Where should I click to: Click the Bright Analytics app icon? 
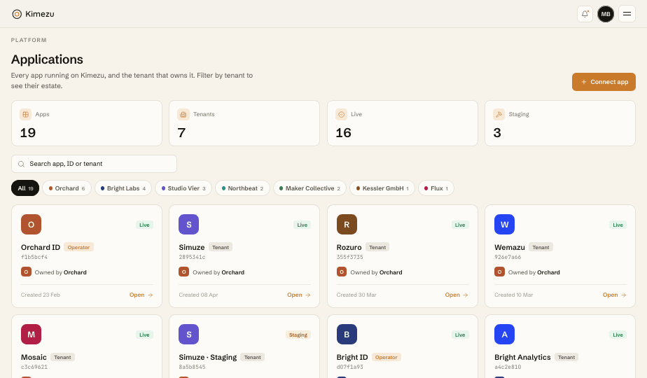504,335
